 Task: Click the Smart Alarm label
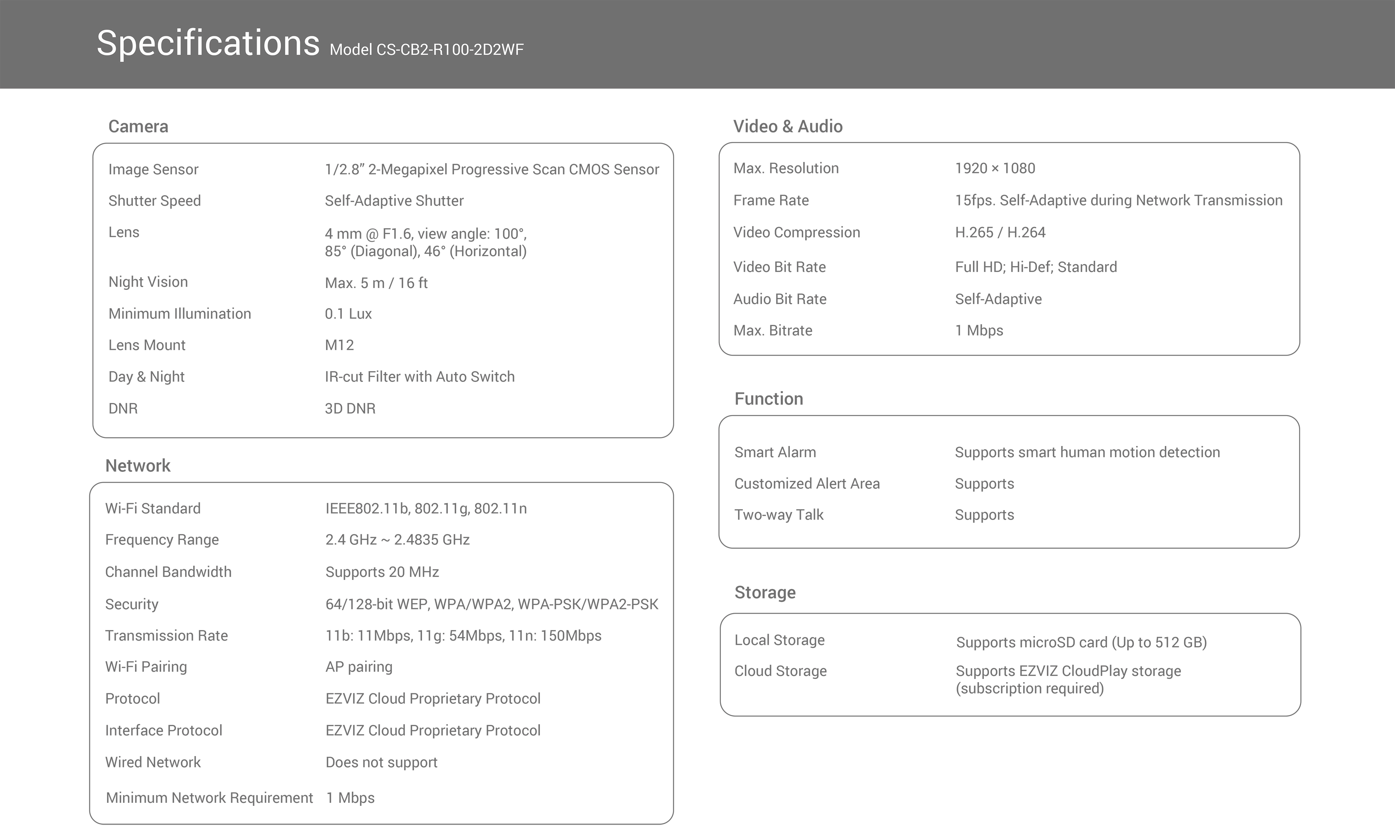tap(775, 452)
